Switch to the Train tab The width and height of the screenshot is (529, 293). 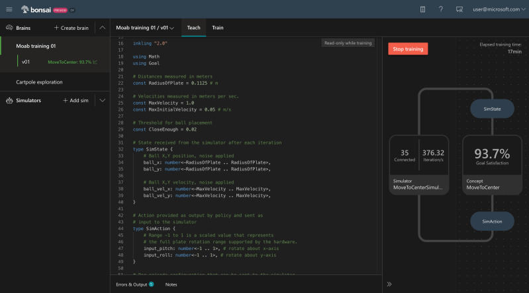218,28
